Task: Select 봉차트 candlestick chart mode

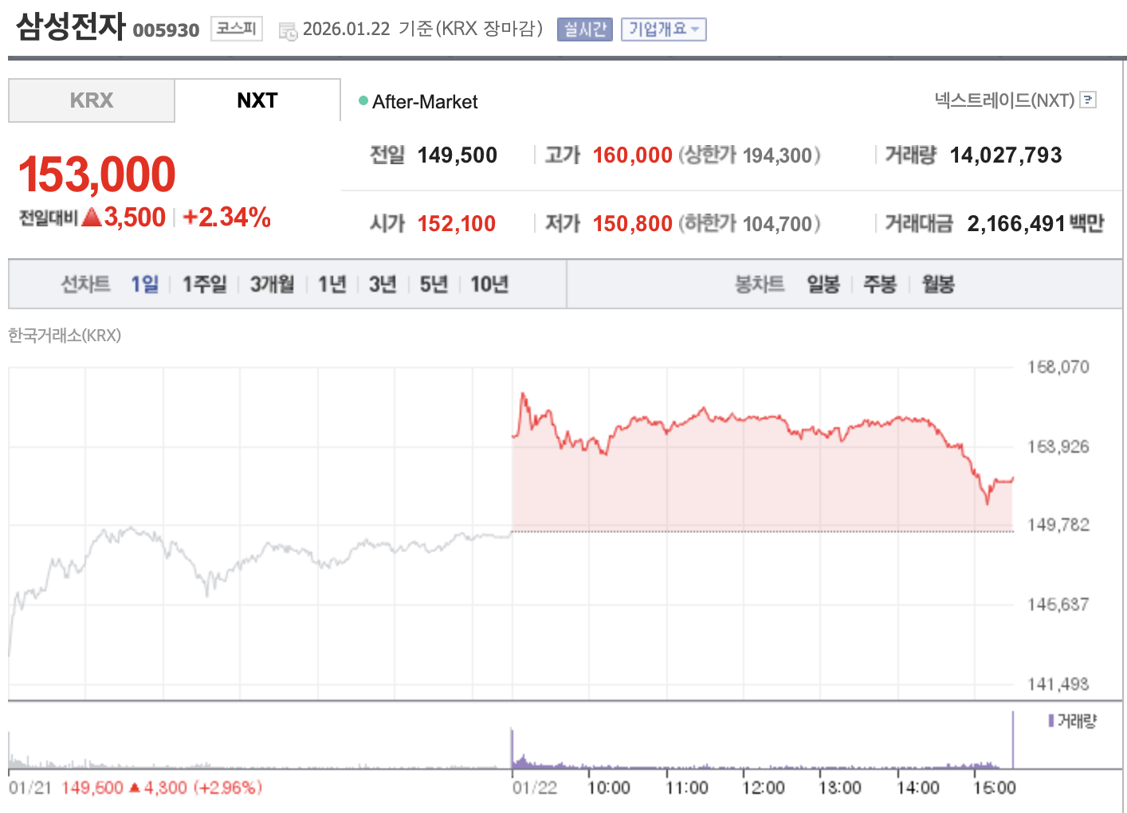Action: click(760, 283)
